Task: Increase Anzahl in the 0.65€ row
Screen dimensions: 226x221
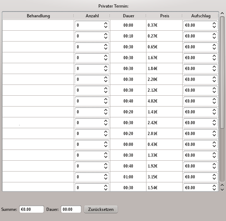Action: [x=106, y=45]
